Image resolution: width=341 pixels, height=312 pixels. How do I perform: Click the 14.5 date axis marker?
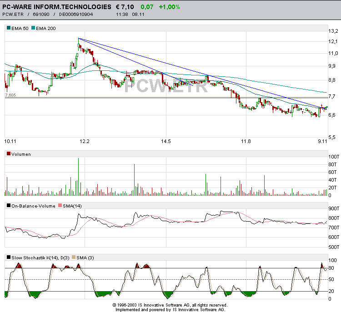pyautogui.click(x=165, y=142)
